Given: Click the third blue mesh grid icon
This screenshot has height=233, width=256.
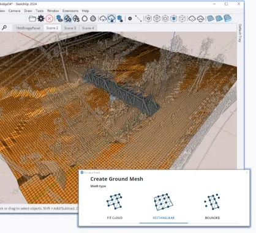Looking at the screenshot, I should pyautogui.click(x=227, y=18).
